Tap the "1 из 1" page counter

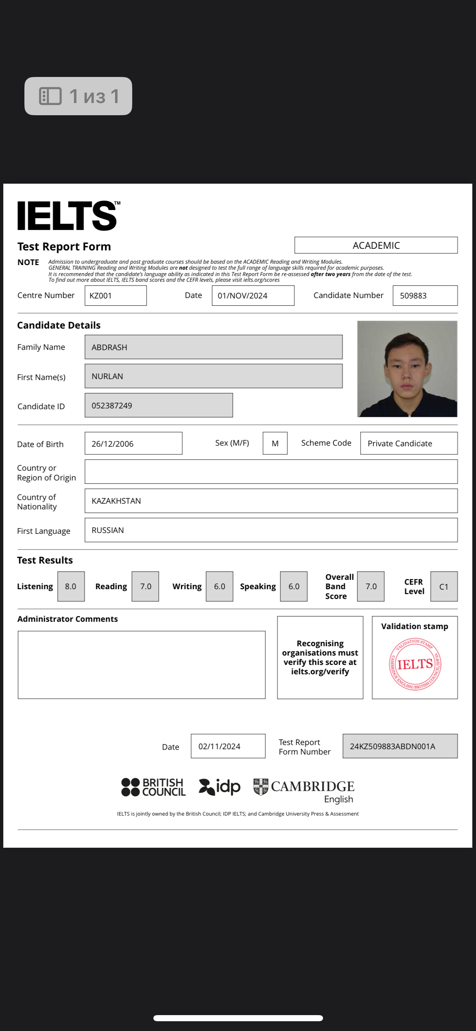click(x=94, y=96)
